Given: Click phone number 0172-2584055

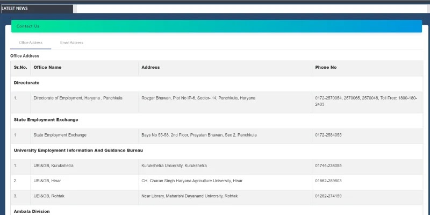Looking at the screenshot, I should pos(328,135).
